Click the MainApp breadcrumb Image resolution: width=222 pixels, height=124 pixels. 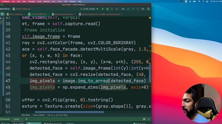(x=26, y=115)
